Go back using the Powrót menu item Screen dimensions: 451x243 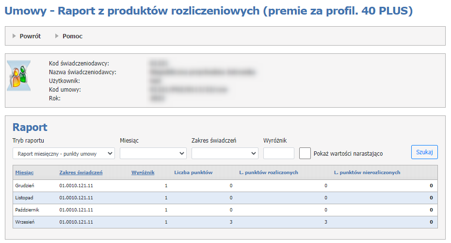[30, 36]
